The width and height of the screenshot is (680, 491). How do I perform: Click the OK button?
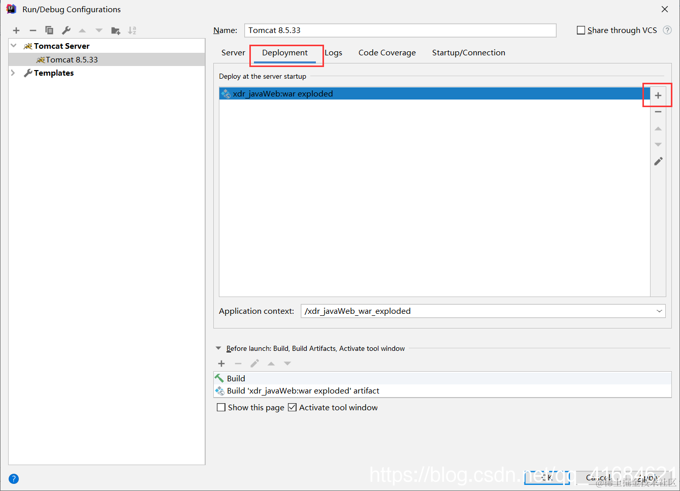547,477
